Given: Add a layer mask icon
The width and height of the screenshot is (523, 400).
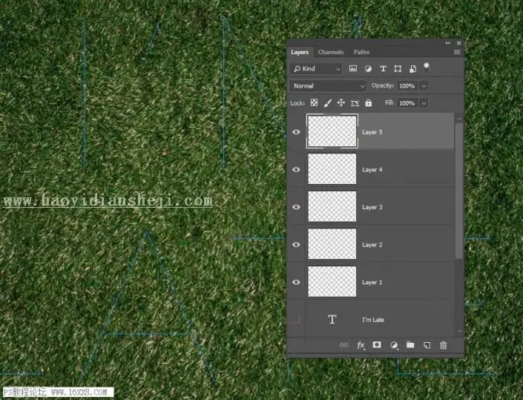Looking at the screenshot, I should tap(377, 344).
